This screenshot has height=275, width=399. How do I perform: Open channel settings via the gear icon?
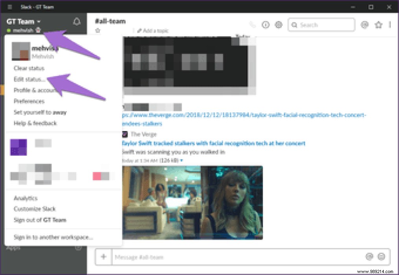tap(279, 24)
